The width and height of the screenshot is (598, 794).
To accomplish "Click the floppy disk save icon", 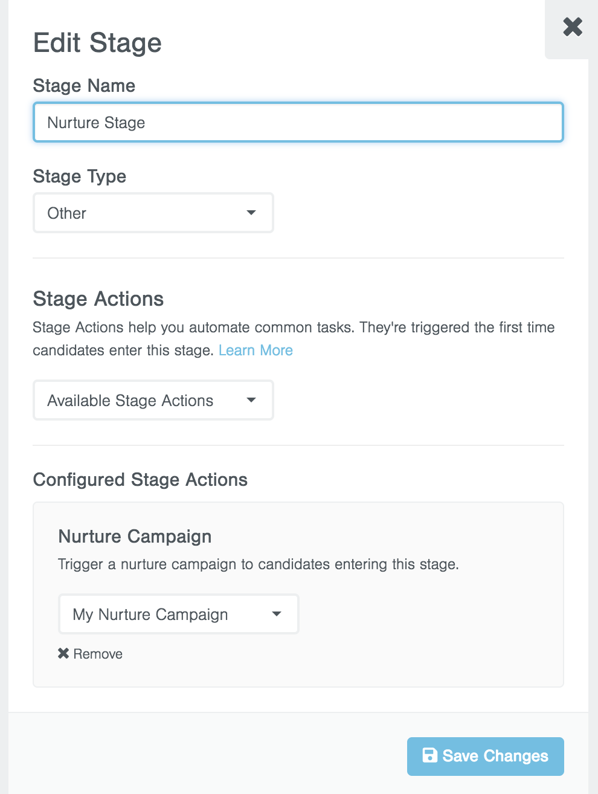I will tap(429, 755).
